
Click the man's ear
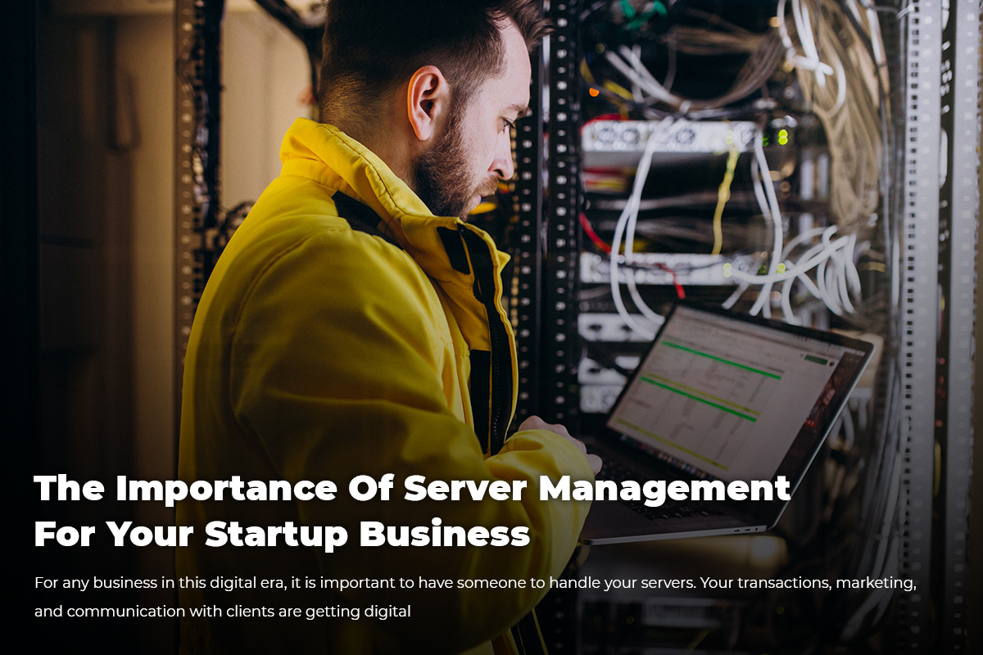[426, 103]
